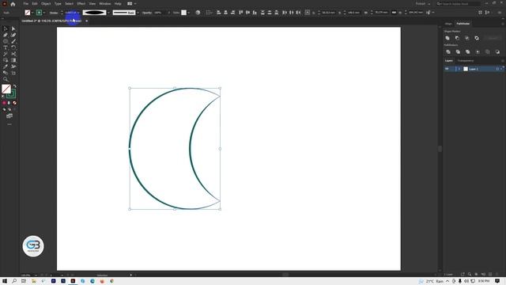Click Intersect in Pathfinder shape modes
This screenshot has width=506, height=285.
(467, 38)
